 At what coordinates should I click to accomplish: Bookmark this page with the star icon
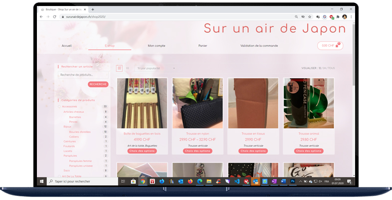(x=310, y=16)
